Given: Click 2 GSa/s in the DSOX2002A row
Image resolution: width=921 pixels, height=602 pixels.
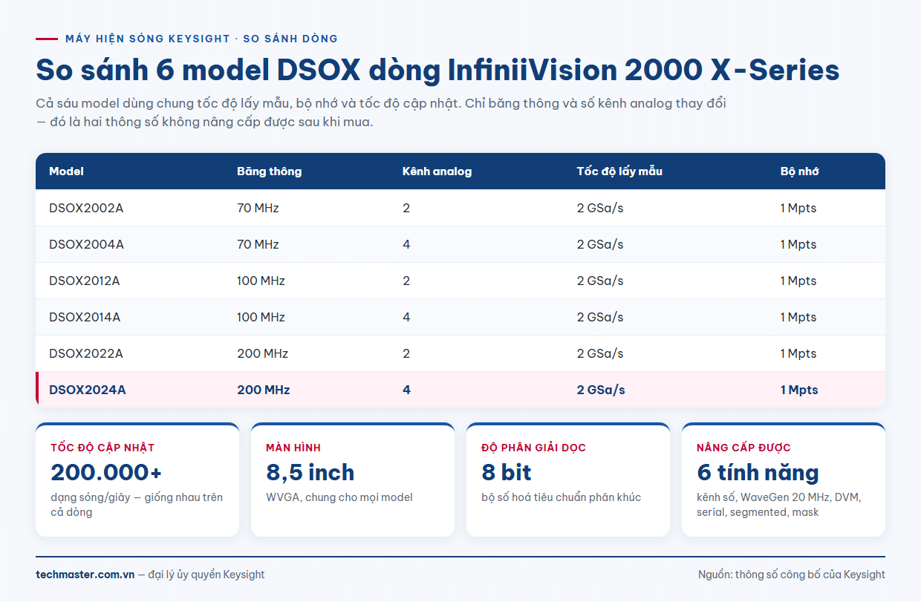Looking at the screenshot, I should coord(600,208).
